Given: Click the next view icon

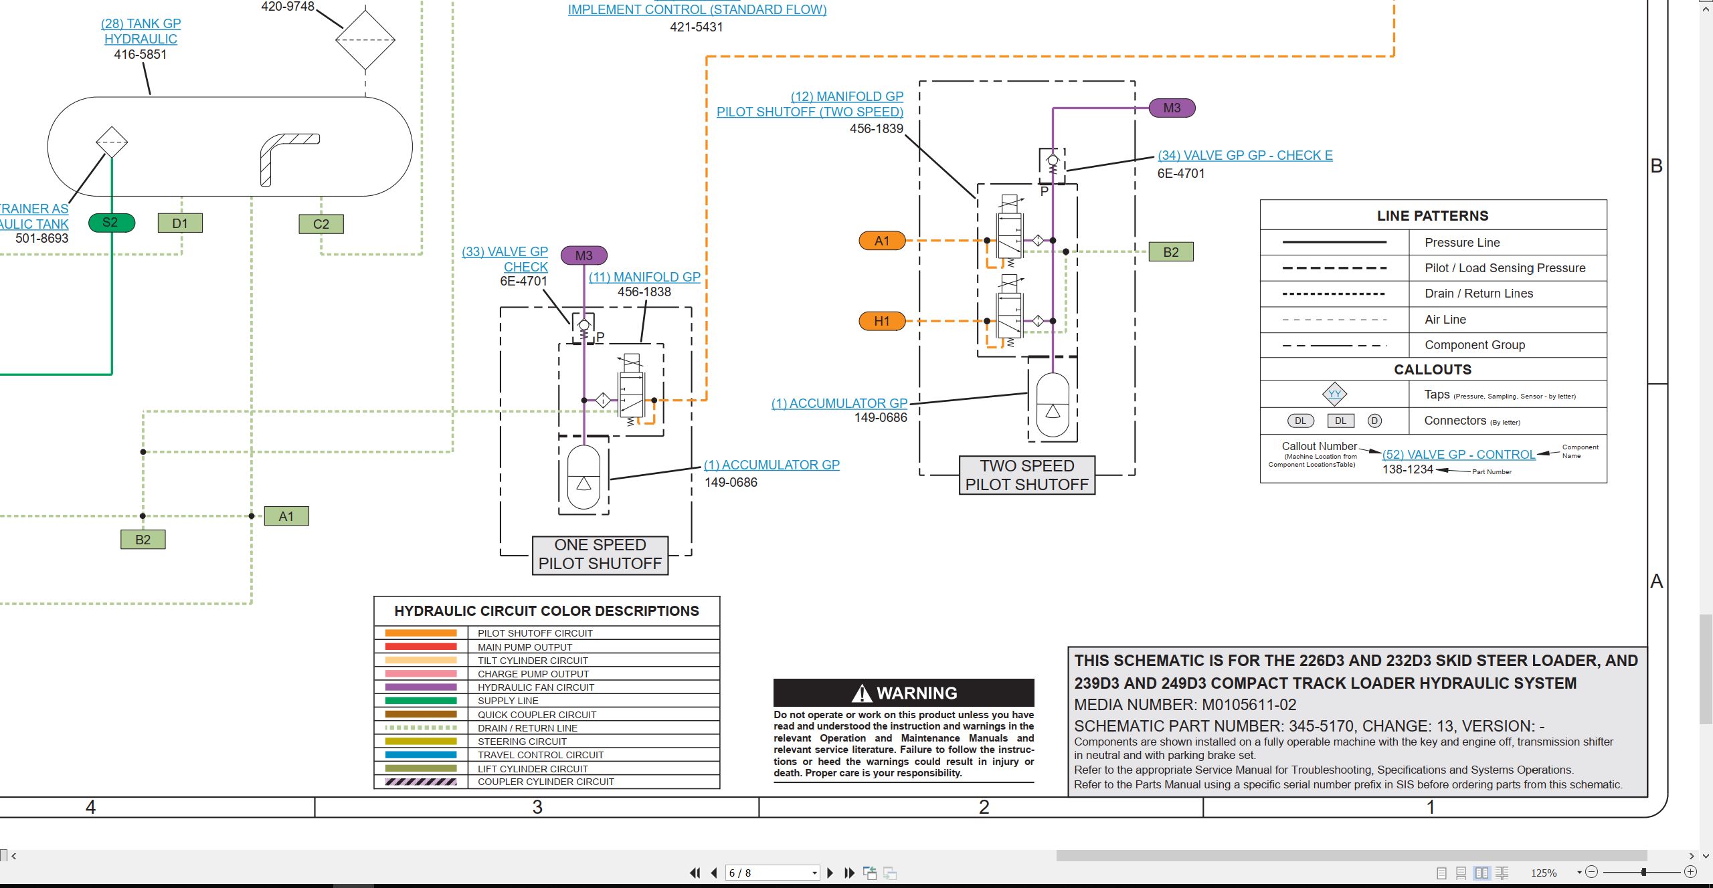Looking at the screenshot, I should pyautogui.click(x=890, y=873).
